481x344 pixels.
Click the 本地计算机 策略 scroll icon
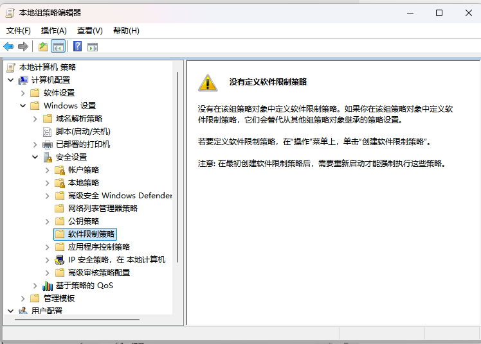coord(11,67)
